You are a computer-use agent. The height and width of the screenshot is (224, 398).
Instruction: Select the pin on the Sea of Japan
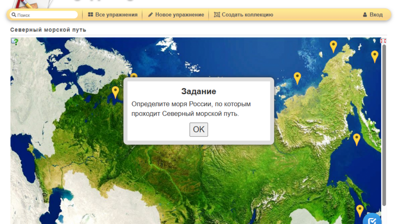click(x=360, y=210)
